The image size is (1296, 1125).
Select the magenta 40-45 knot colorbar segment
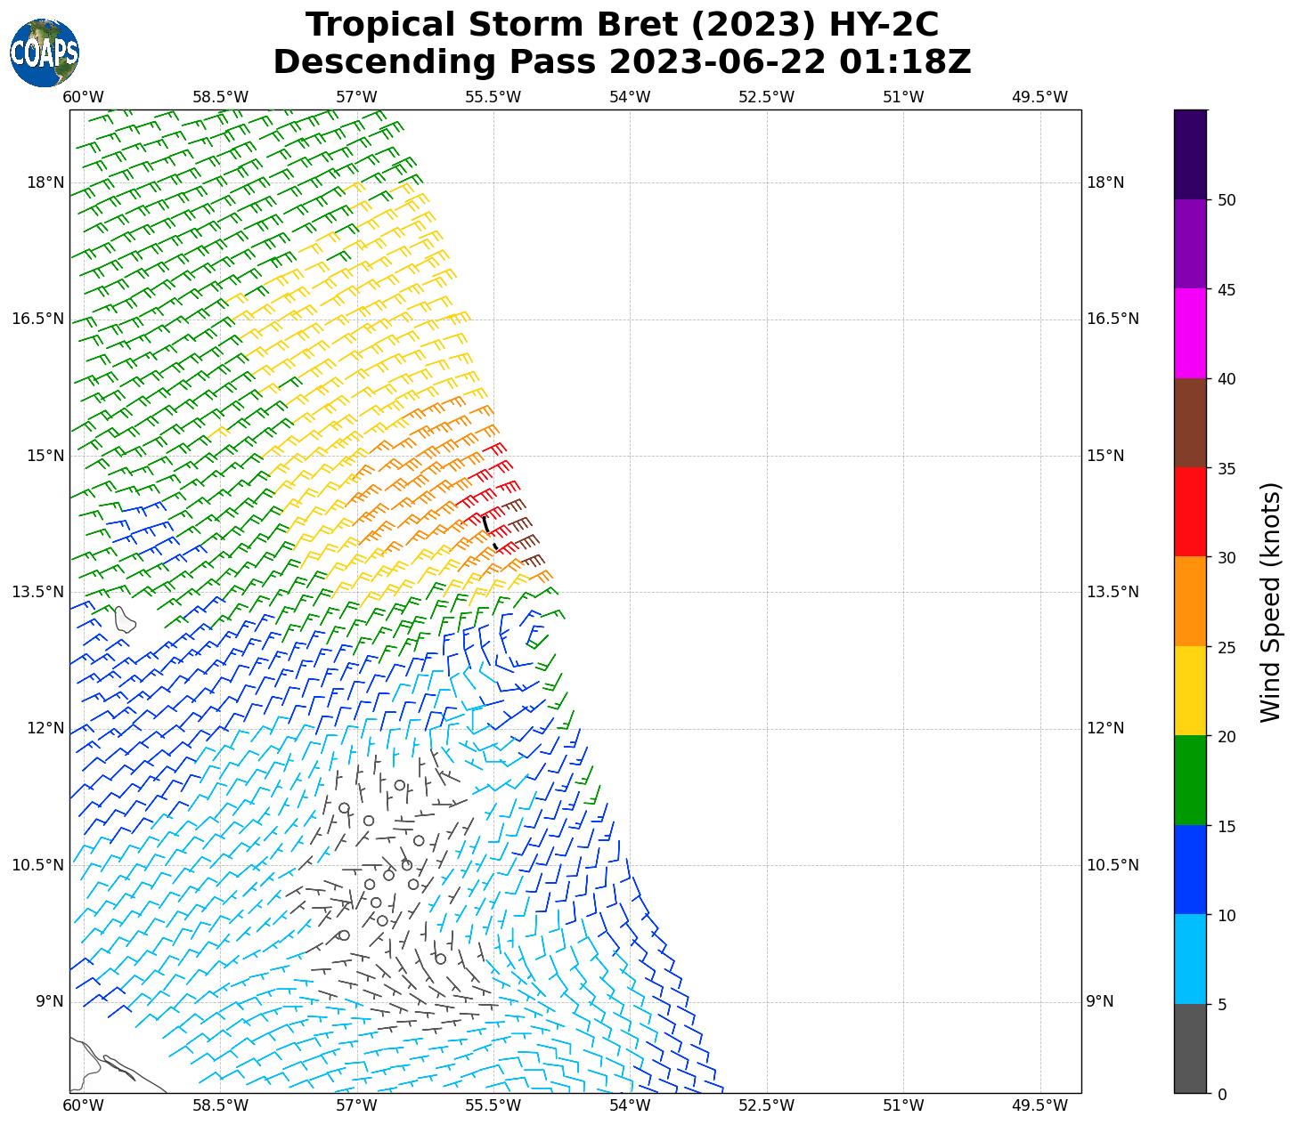(x=1190, y=333)
